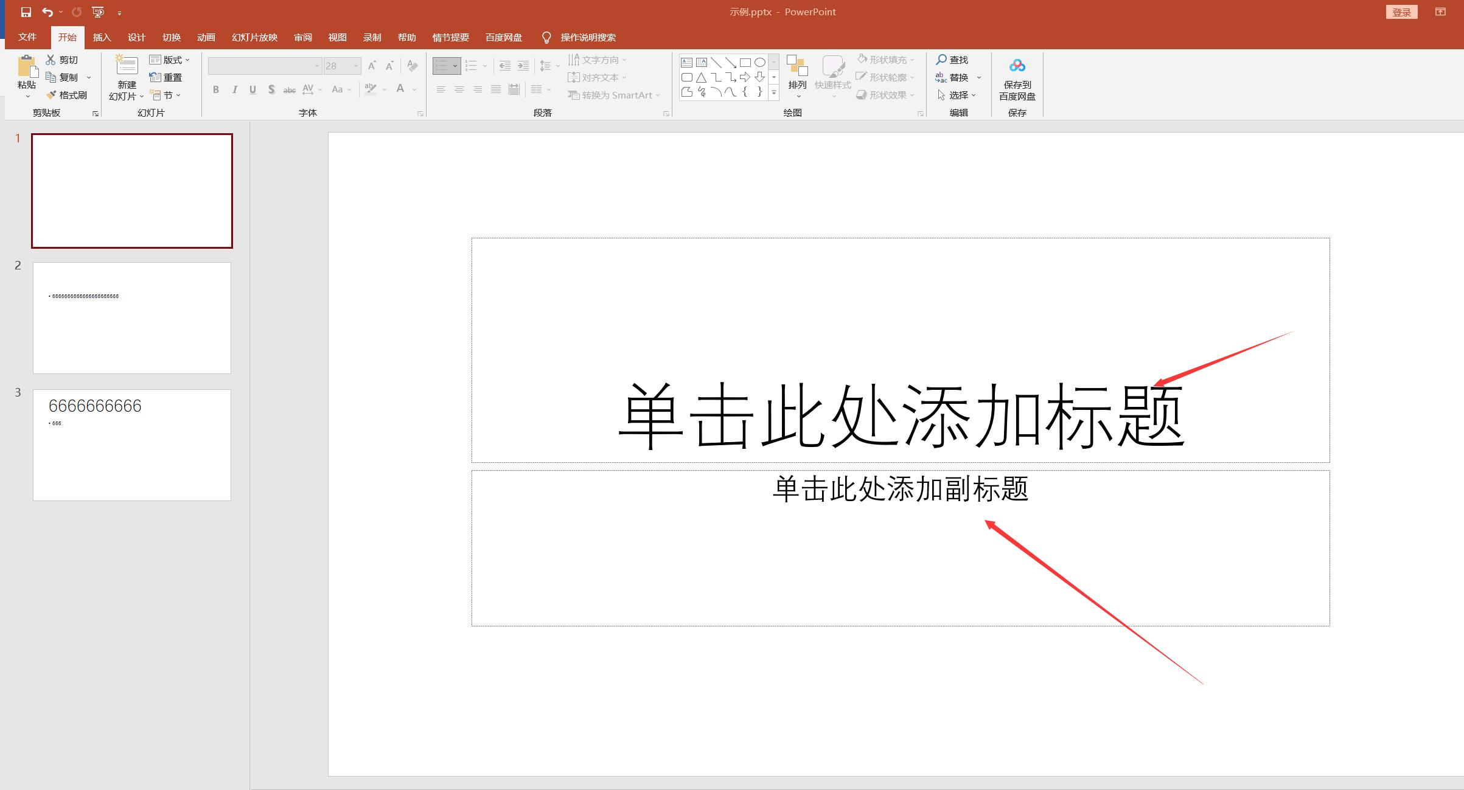
Task: Click the Arrange (排列) button
Action: (x=797, y=77)
